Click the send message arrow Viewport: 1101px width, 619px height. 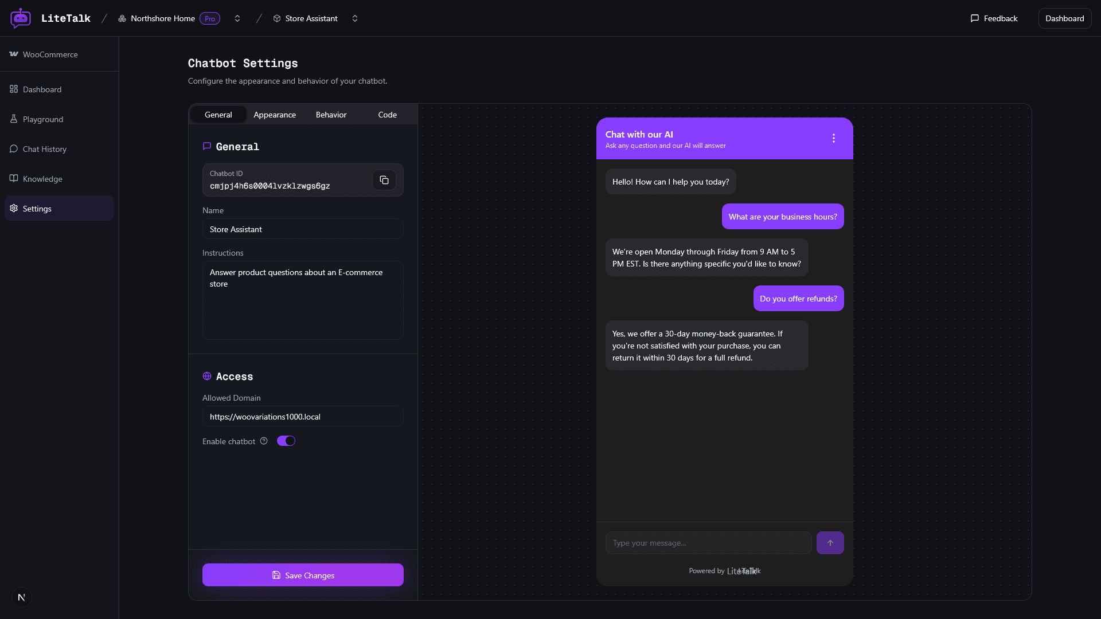point(830,543)
